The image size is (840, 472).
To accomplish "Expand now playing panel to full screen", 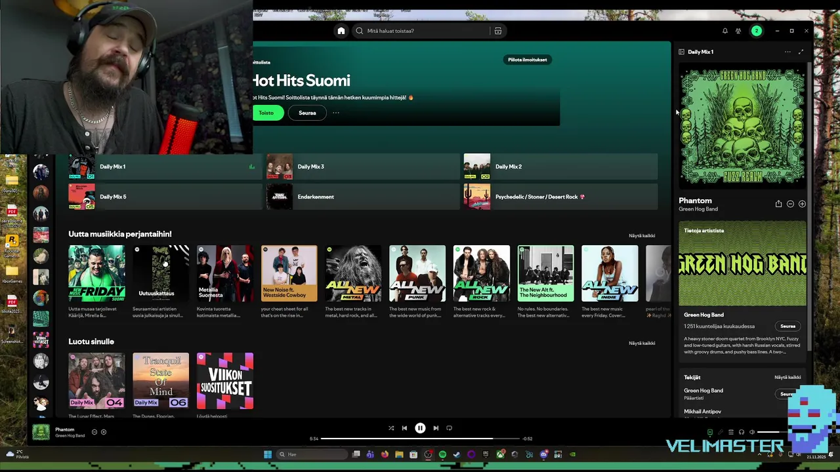I will point(801,52).
